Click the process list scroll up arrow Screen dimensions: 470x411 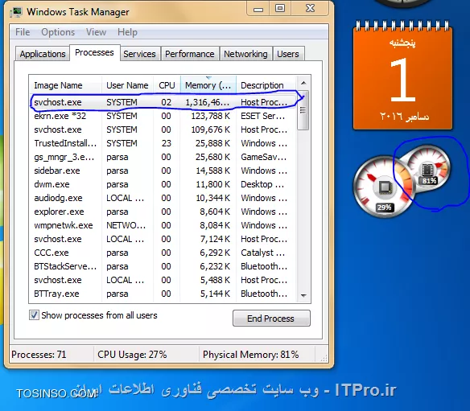[303, 83]
